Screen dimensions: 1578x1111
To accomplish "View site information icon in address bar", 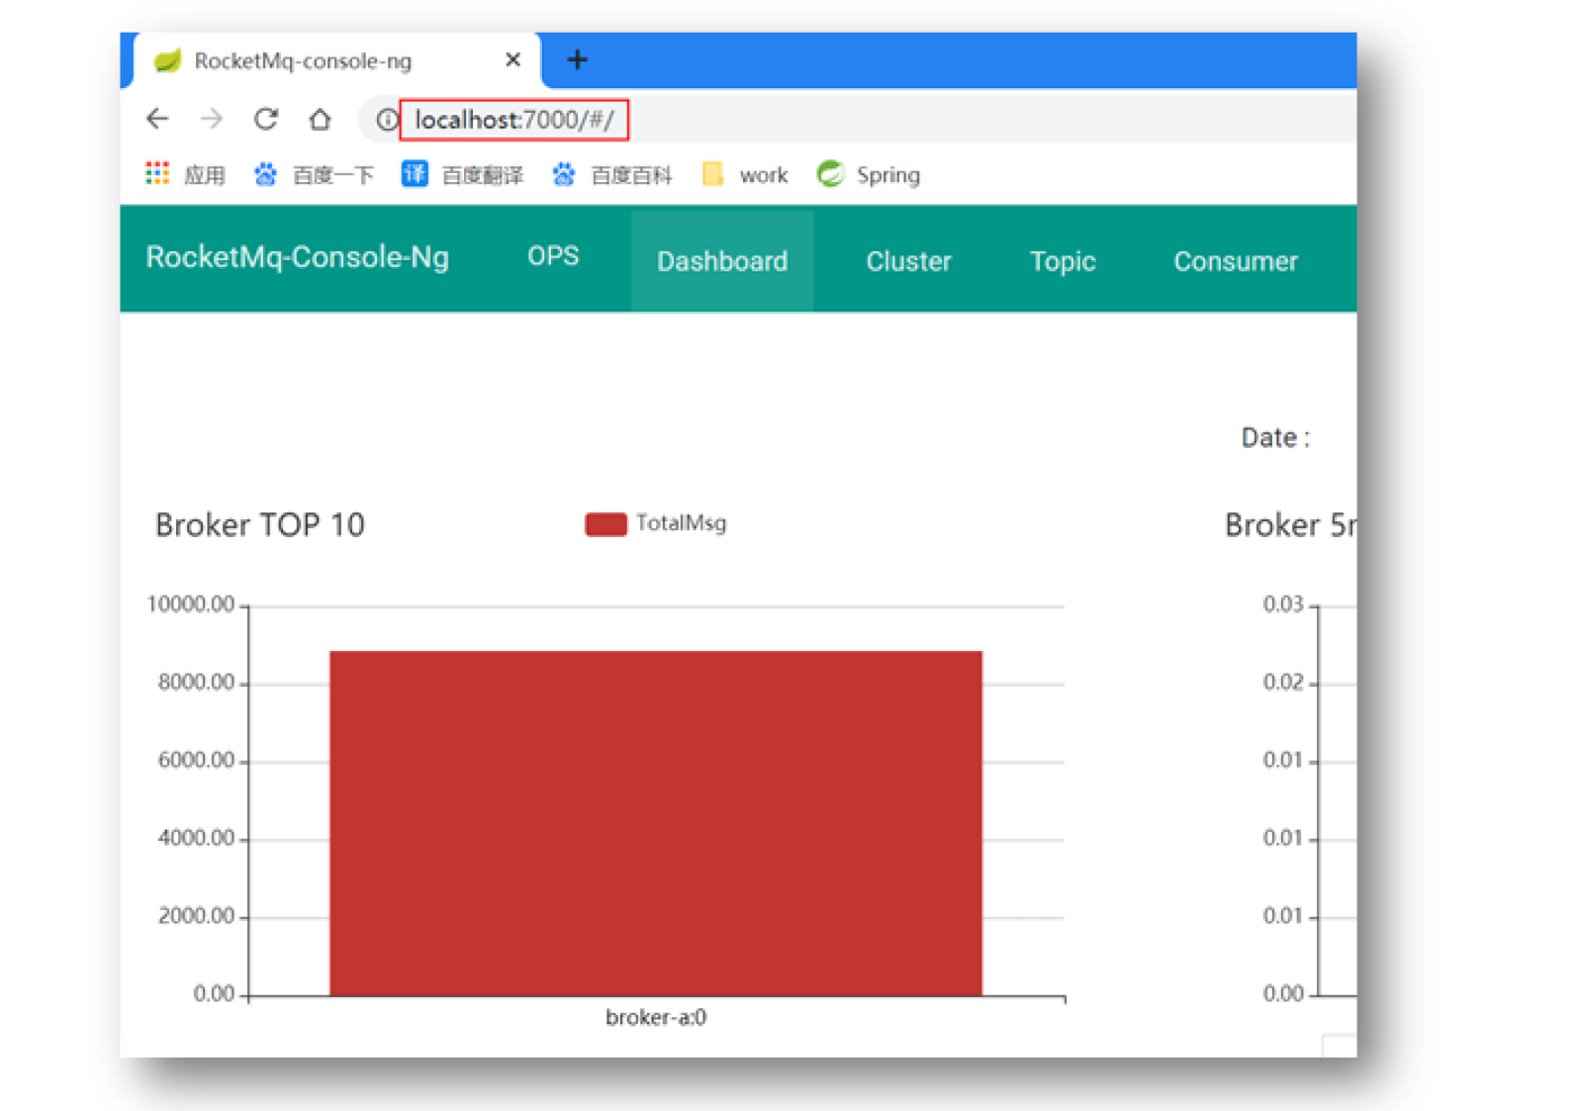I will (386, 120).
